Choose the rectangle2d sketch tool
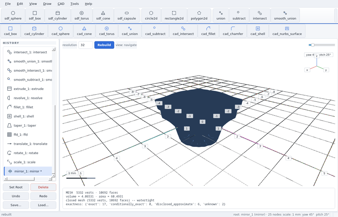 (x=174, y=16)
